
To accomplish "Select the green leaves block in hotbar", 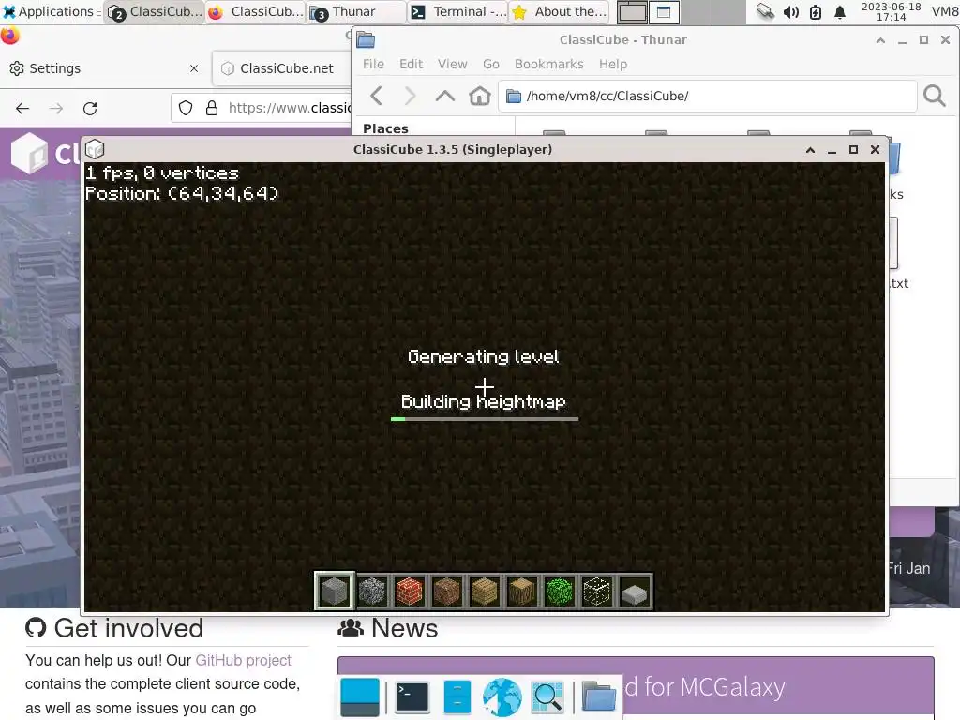I will coord(559,592).
